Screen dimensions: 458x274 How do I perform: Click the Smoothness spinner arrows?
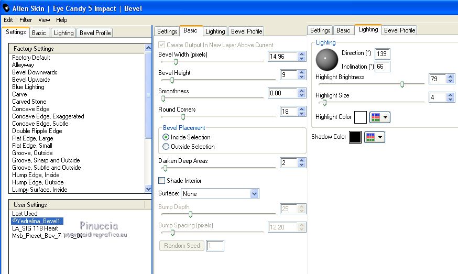point(302,93)
